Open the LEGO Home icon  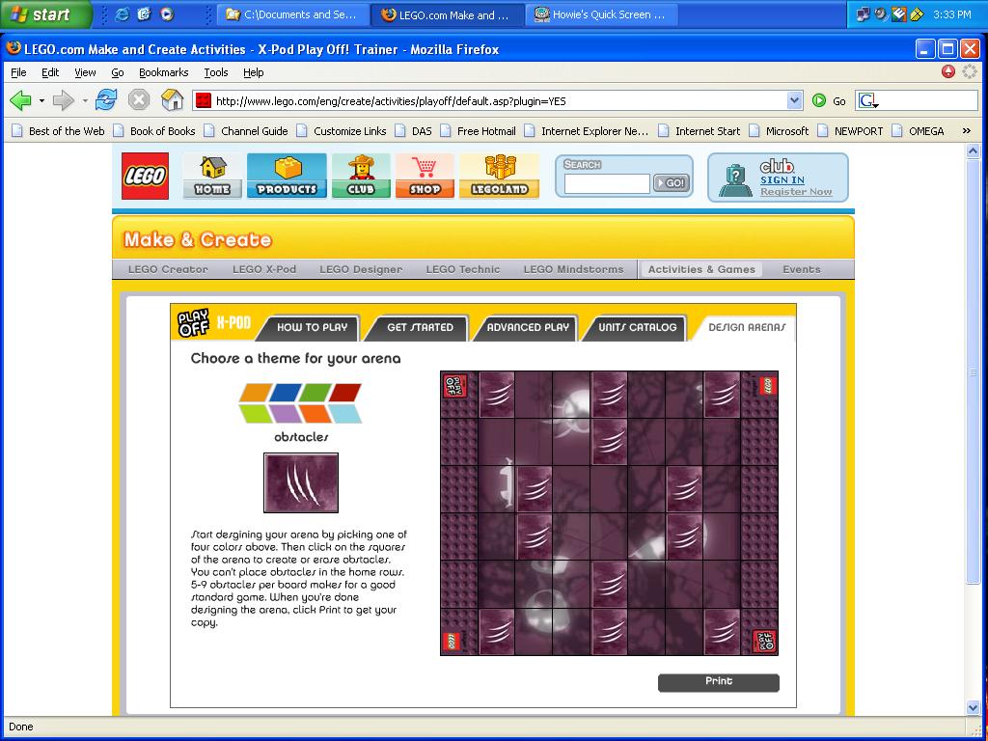pyautogui.click(x=212, y=176)
